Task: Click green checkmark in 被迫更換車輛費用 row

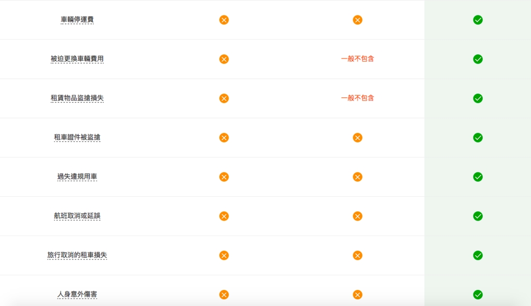Action: click(478, 59)
